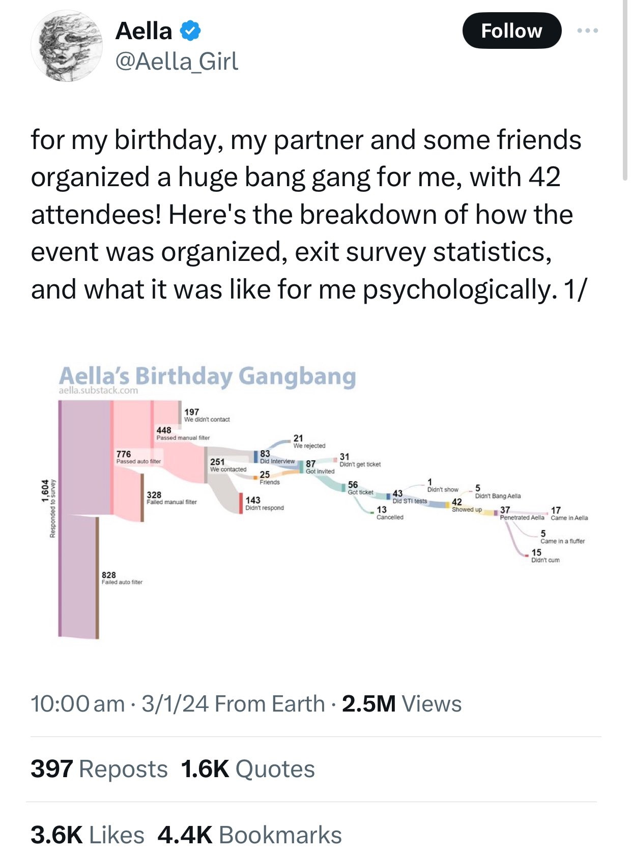Click the 251 We contacted chart node
Viewport: 632px width, 856px height.
tap(227, 465)
